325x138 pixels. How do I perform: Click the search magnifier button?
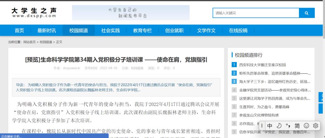[x=307, y=13]
